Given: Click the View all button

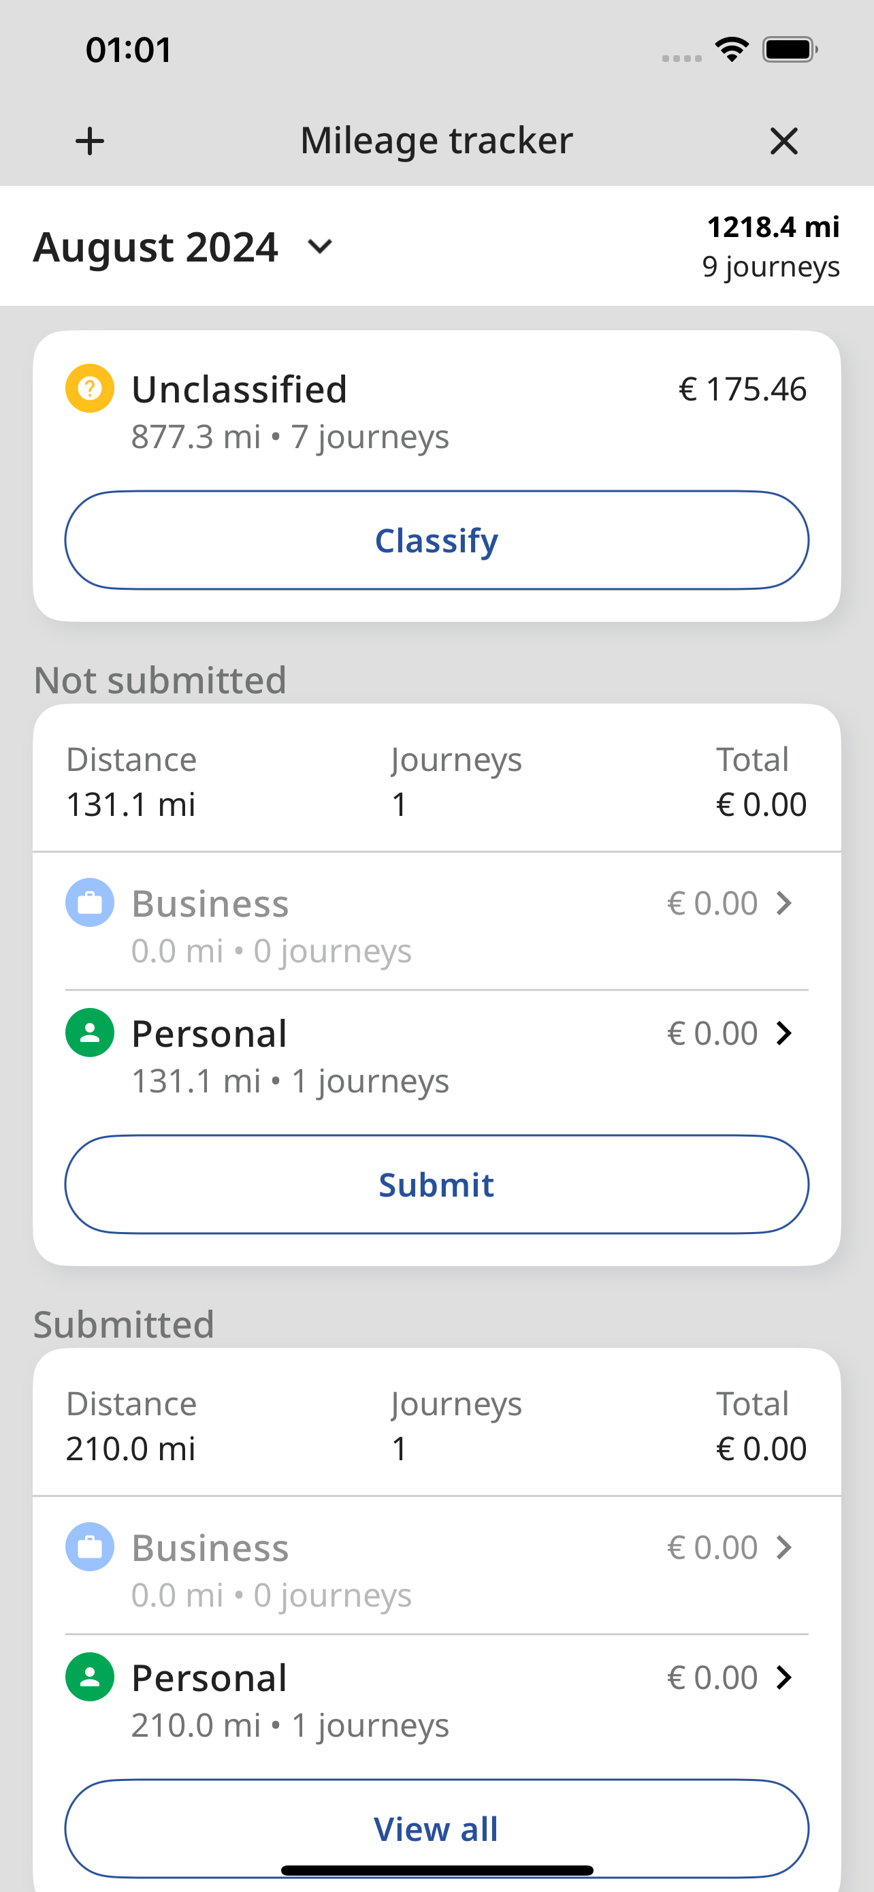Looking at the screenshot, I should click(436, 1828).
